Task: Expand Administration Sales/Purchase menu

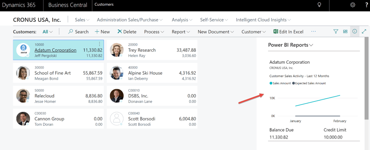Action: (x=130, y=20)
